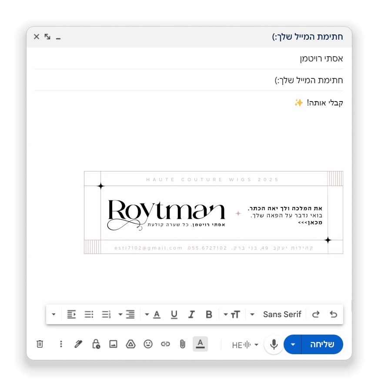378x386 pixels.
Task: Click the undo arrow in formatting toolbar
Action: point(333,315)
